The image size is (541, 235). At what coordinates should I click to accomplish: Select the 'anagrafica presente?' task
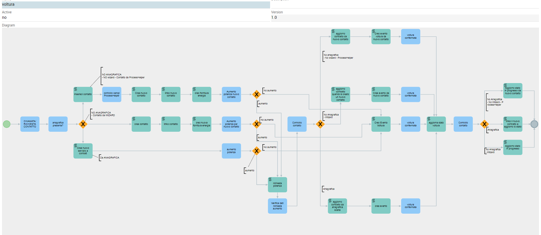click(x=58, y=124)
